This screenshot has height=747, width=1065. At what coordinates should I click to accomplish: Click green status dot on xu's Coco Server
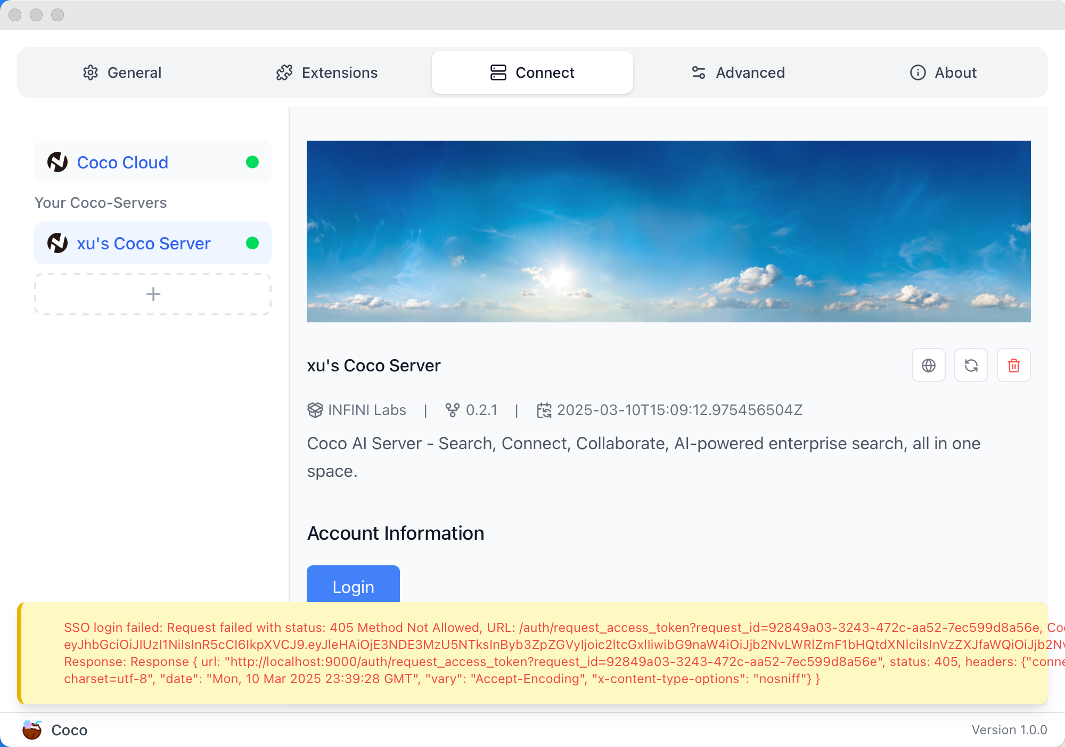pyautogui.click(x=252, y=243)
